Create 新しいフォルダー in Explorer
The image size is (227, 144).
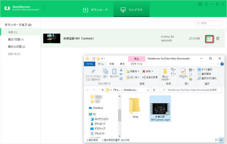pyautogui.click(x=165, y=75)
